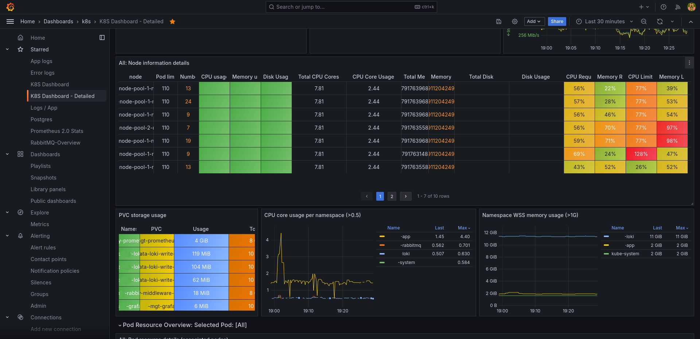Toggle kube-system series in memory legend
The image size is (700, 339).
[x=625, y=254]
